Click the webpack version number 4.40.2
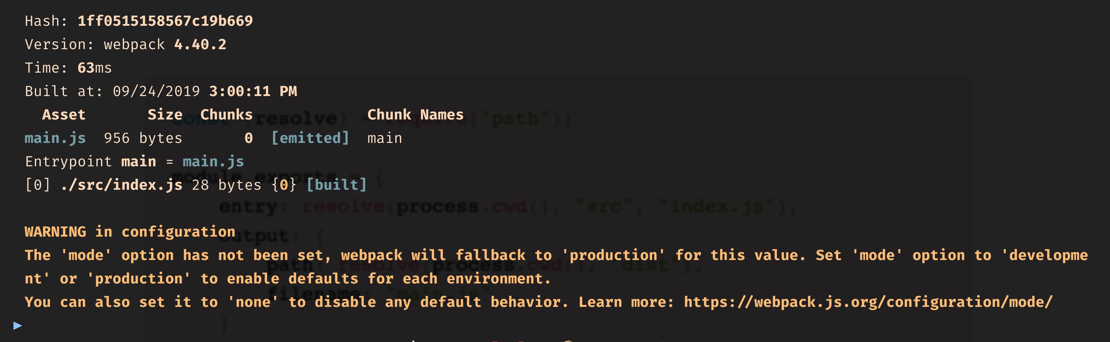This screenshot has height=342, width=1110. pos(200,45)
